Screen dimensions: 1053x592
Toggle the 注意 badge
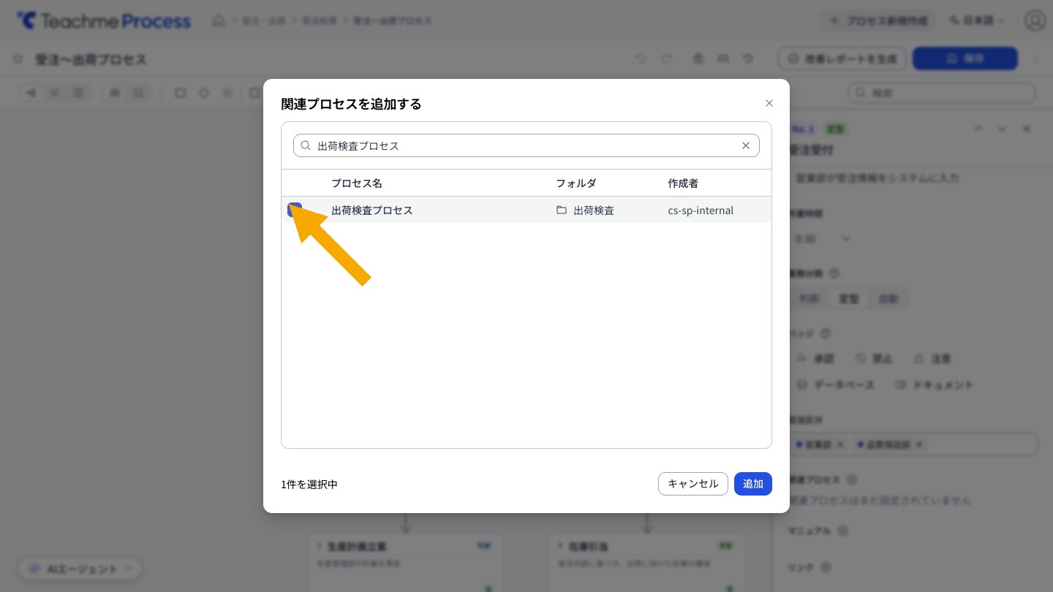[932, 359]
